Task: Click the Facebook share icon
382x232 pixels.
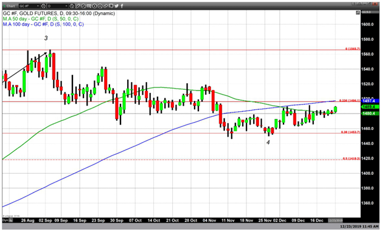Action: pos(122,6)
